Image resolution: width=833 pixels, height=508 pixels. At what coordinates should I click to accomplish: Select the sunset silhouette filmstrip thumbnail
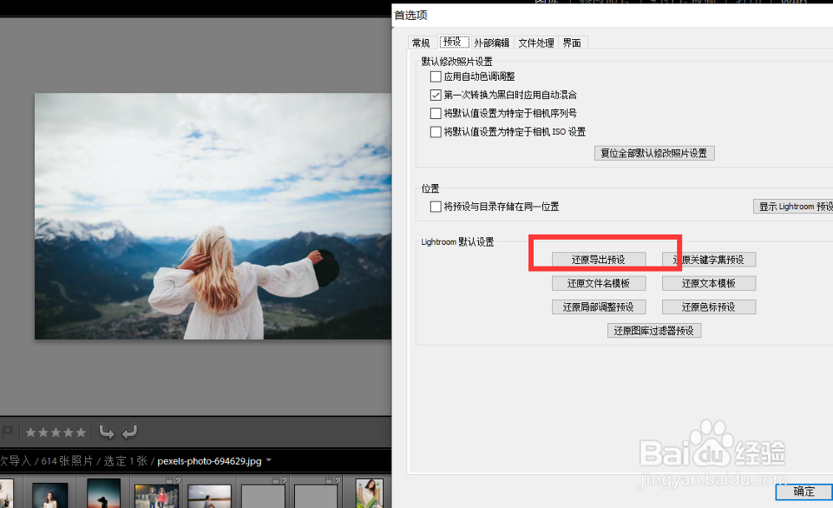[x=103, y=494]
